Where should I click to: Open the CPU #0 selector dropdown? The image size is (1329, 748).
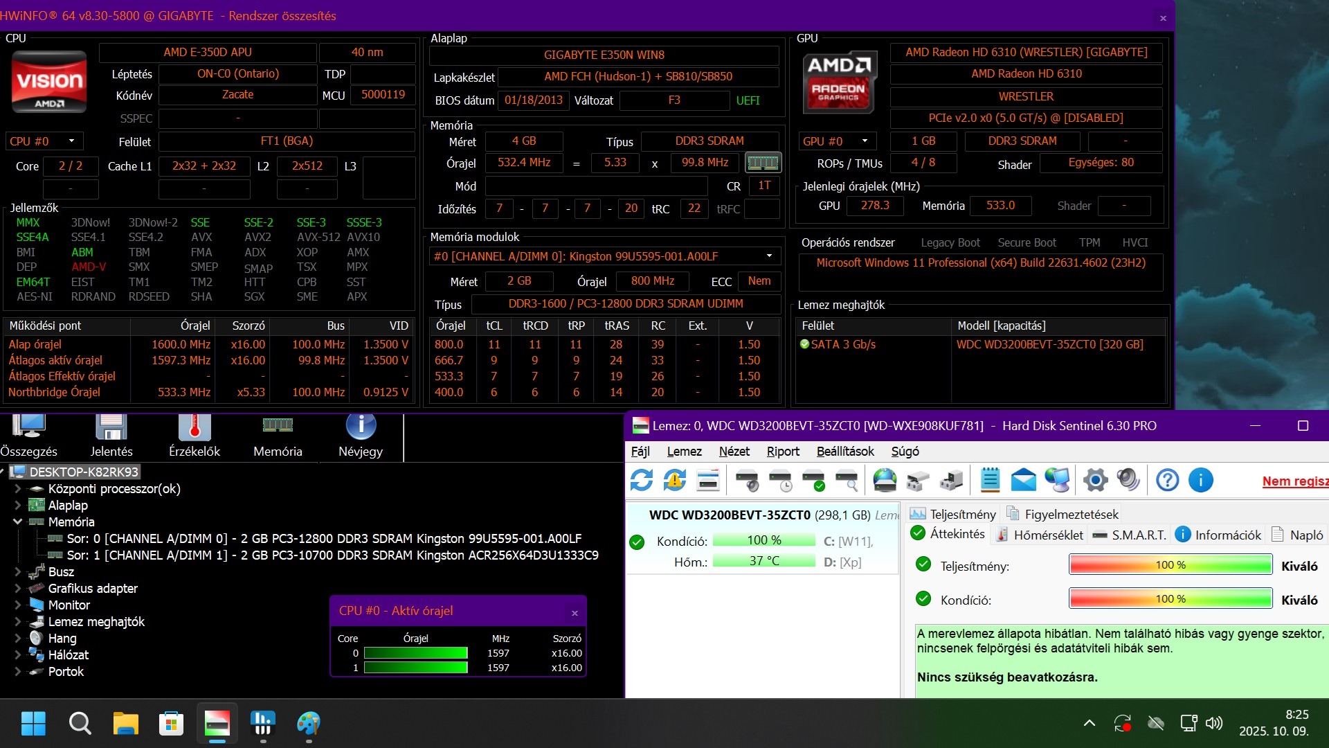(44, 141)
